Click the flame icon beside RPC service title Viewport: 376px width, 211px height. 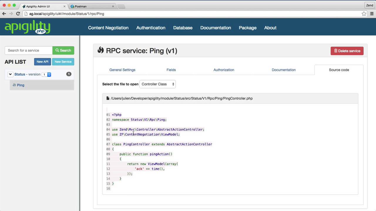[101, 50]
